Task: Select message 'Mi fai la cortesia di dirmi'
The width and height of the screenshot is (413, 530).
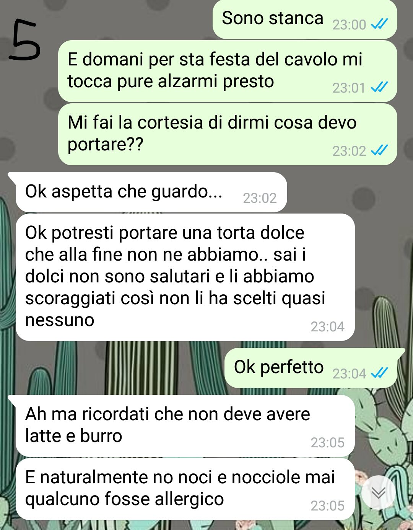Action: pos(228,134)
